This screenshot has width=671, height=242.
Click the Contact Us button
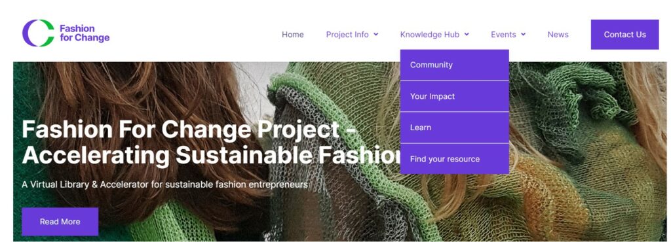click(624, 35)
